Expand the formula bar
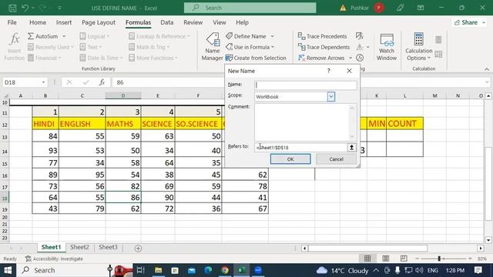The height and width of the screenshot is (277, 493). 487,82
